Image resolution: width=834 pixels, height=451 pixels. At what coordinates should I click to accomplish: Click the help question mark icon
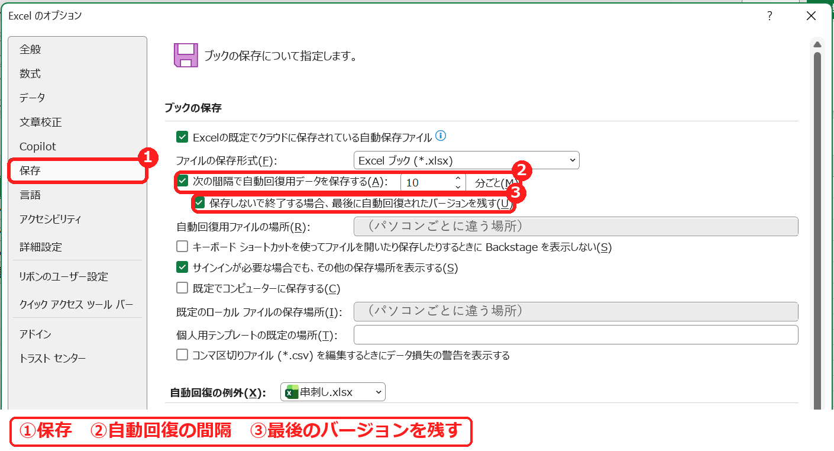tap(770, 17)
